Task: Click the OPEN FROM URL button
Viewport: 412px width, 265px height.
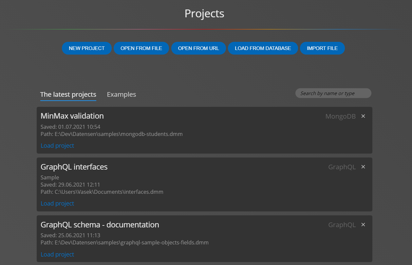Action: coord(198,48)
